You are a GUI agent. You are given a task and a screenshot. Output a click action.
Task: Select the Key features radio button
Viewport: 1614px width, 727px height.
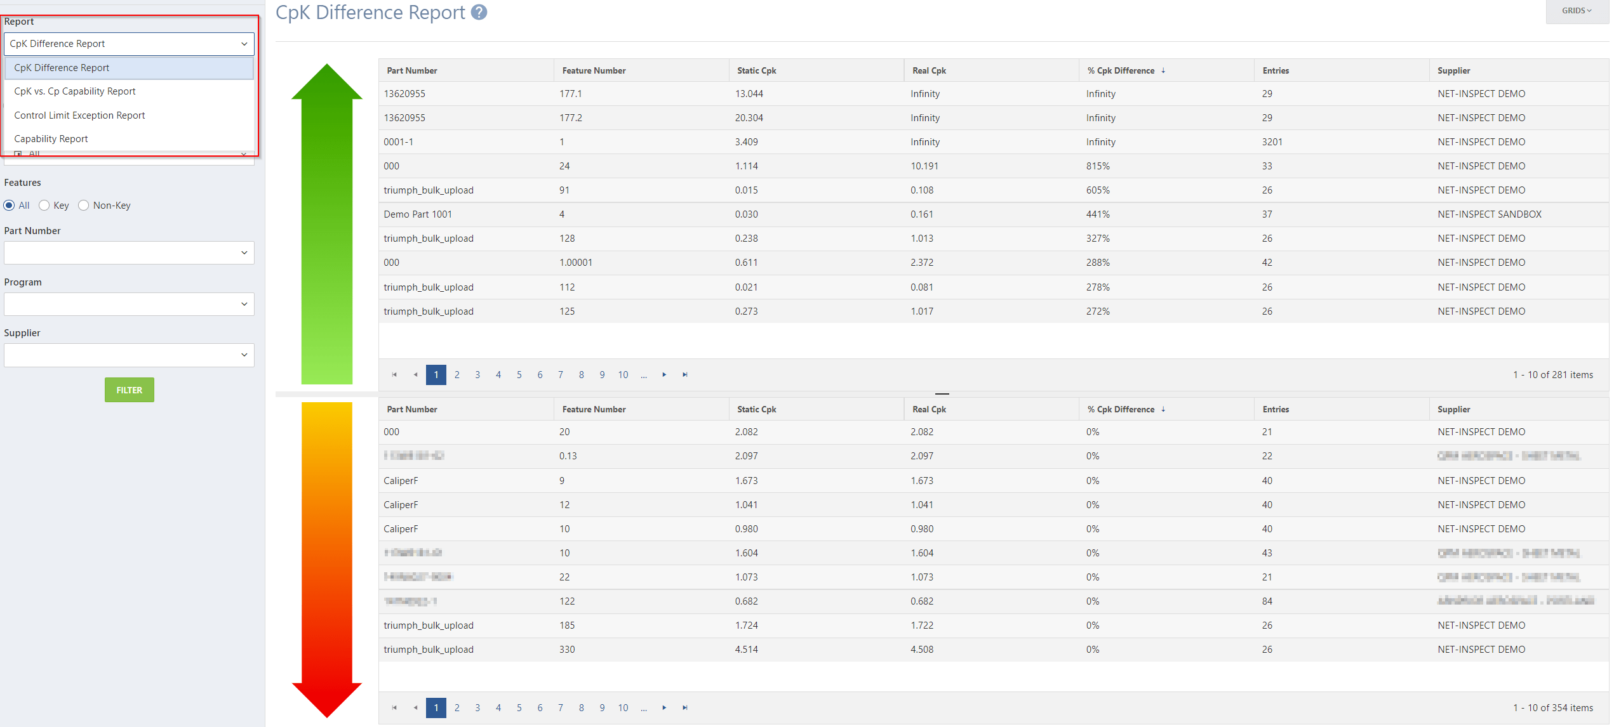click(44, 205)
